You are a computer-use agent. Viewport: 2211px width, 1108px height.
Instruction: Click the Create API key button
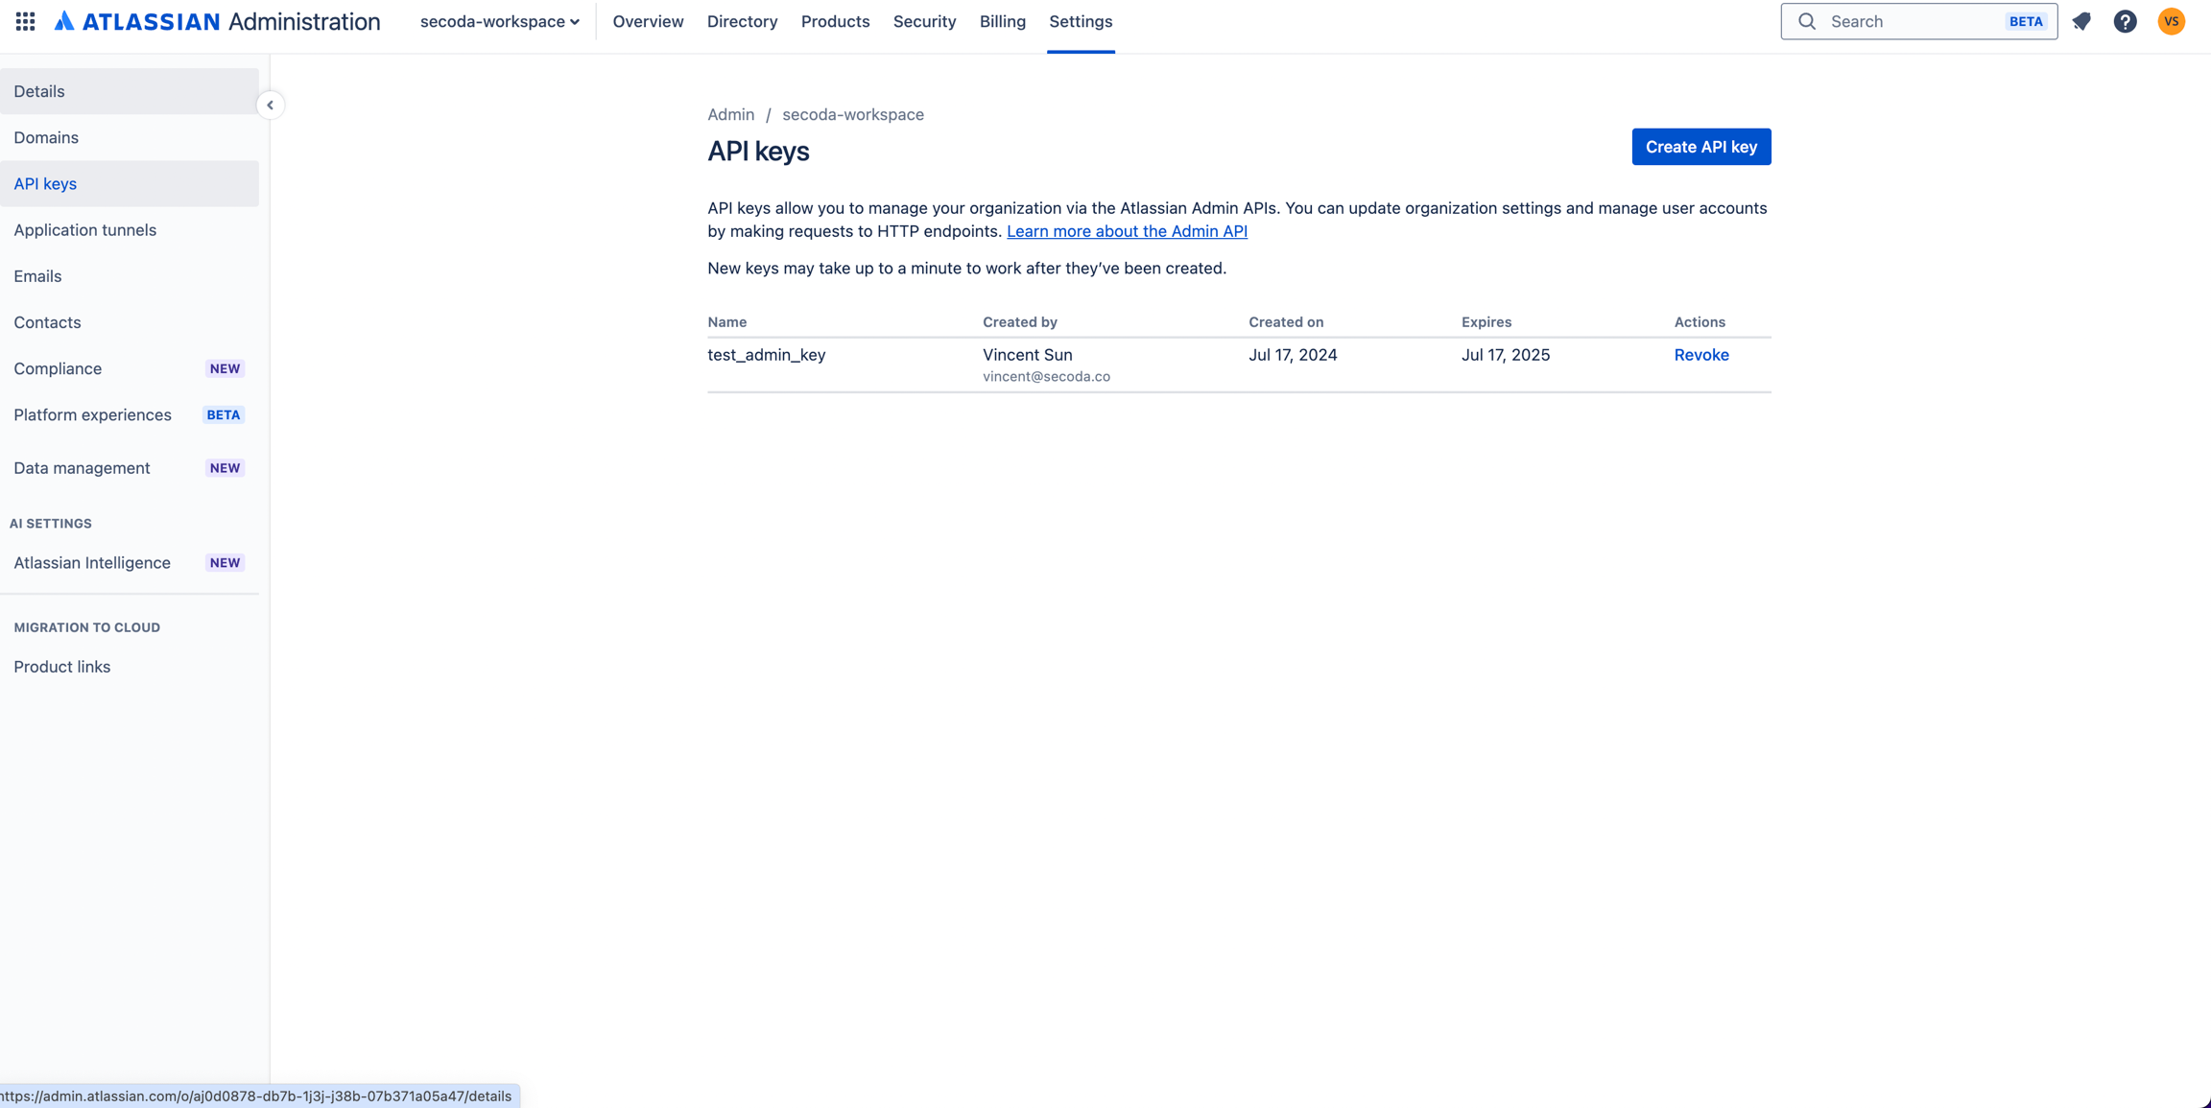[1700, 147]
